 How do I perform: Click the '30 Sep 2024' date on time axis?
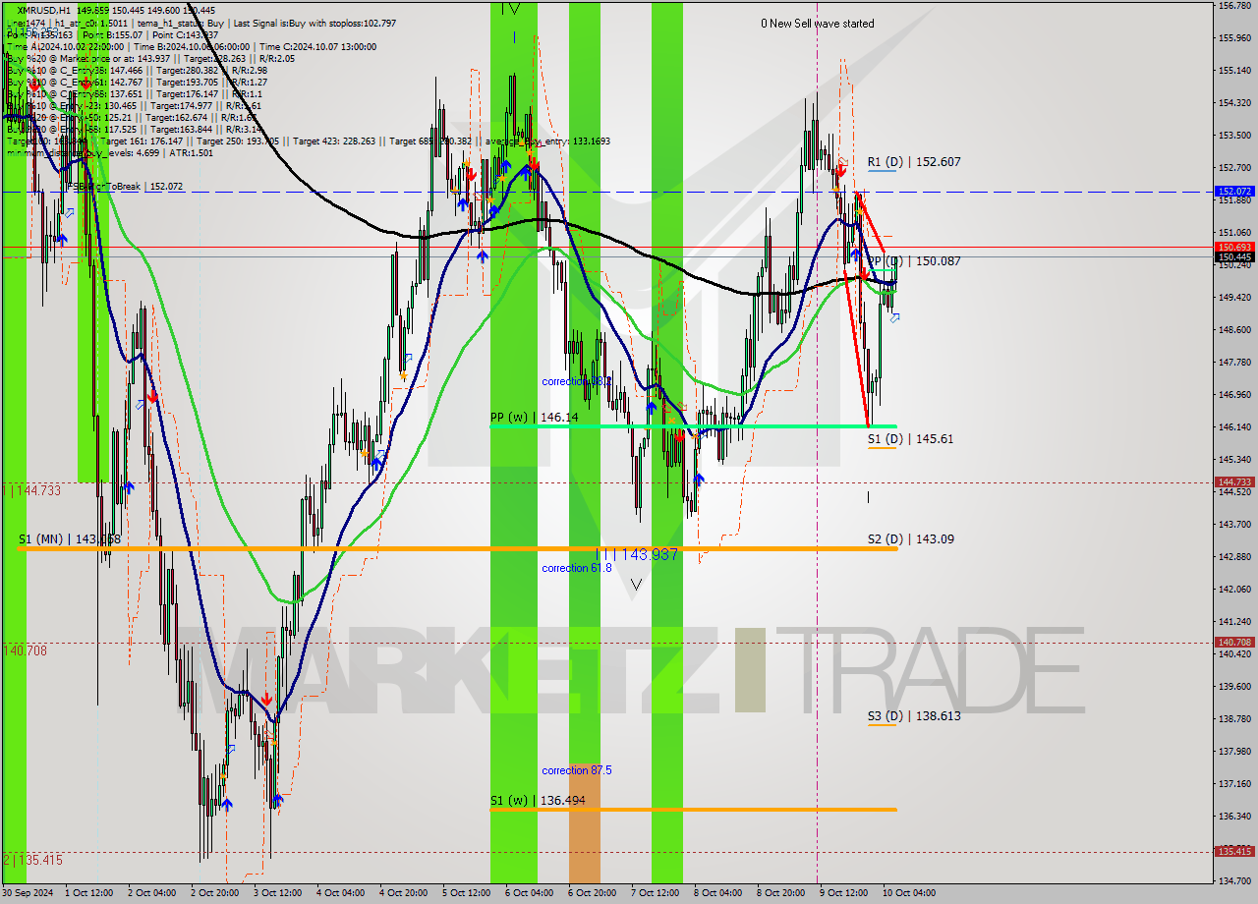(x=28, y=893)
